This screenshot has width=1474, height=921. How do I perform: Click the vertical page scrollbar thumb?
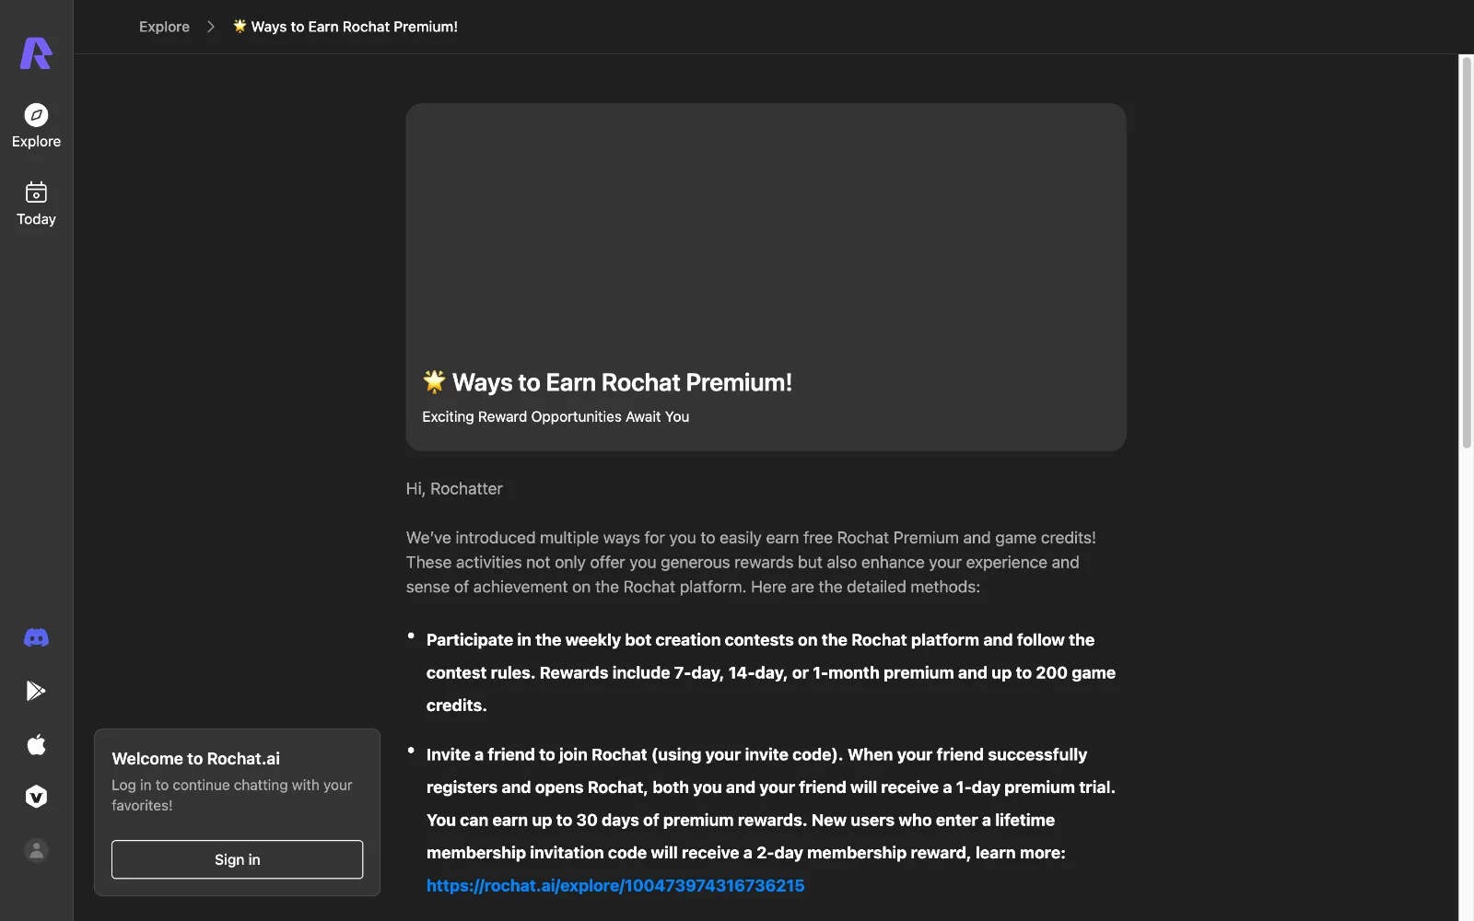tap(1467, 252)
